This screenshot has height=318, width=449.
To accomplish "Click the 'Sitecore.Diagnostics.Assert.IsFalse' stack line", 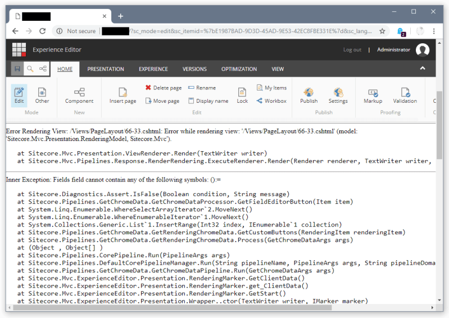I will click(x=153, y=194).
